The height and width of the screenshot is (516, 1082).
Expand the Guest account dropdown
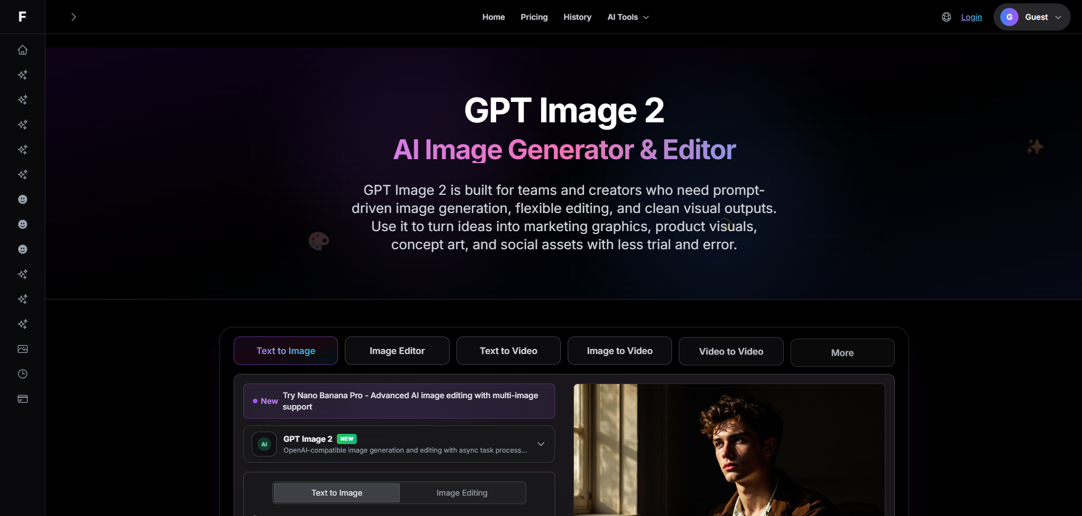coord(1058,17)
